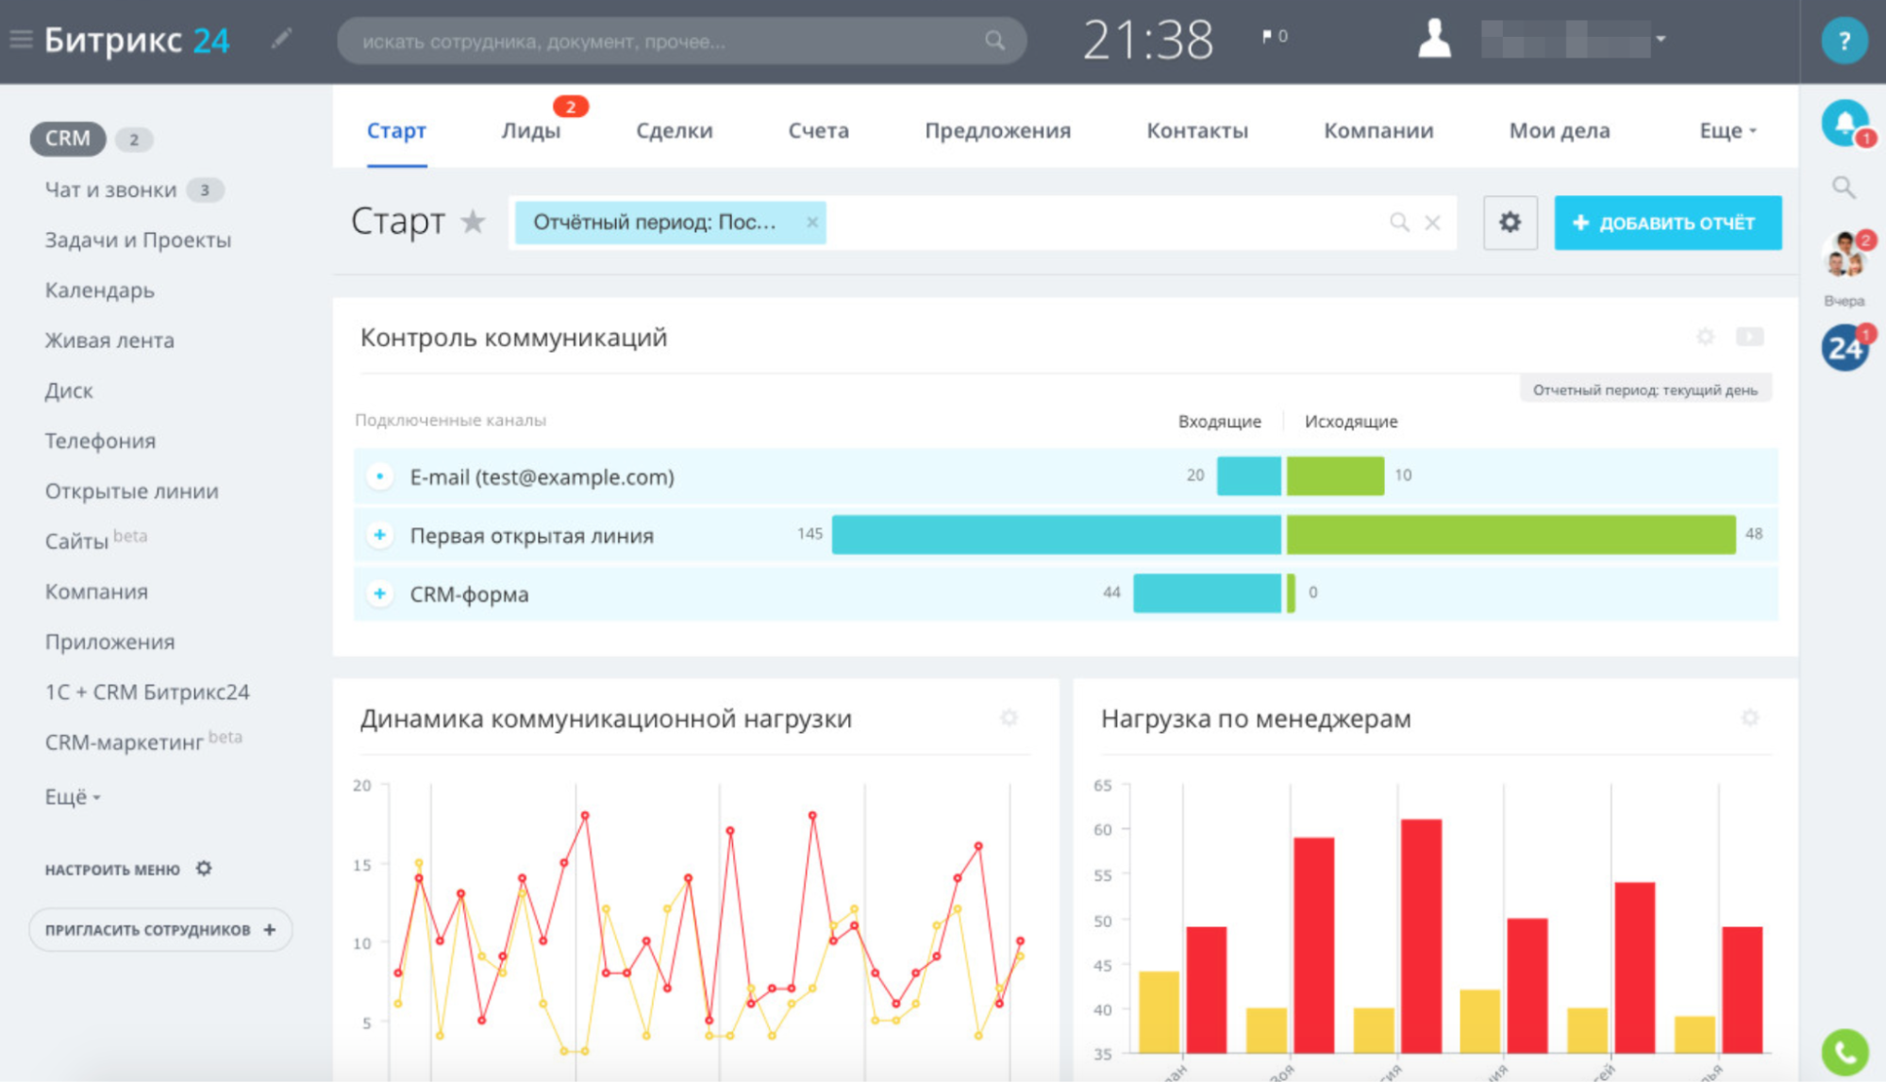Open the notifications bell icon
1886x1082 pixels.
[x=1844, y=123]
